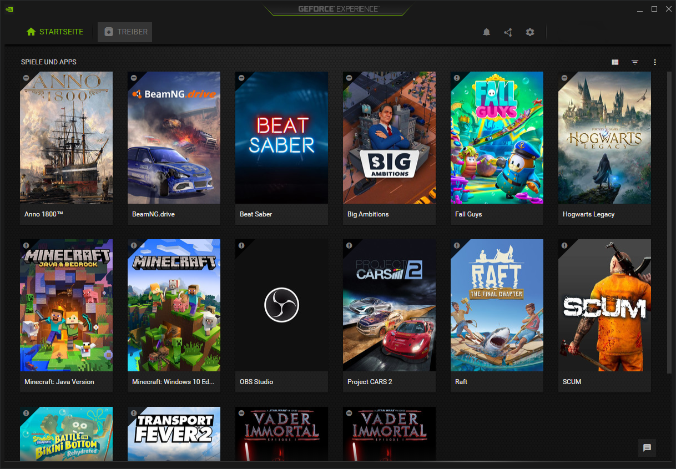Click the Project CARS 2 title label
The image size is (676, 469).
click(x=370, y=382)
